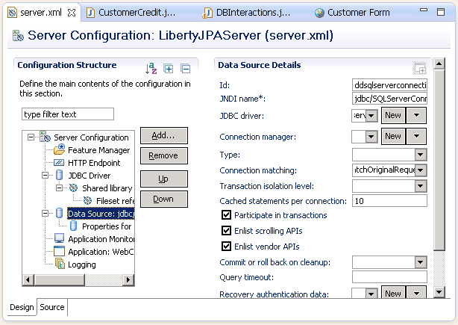
Task: Click the sort alphabetically icon
Action: pyautogui.click(x=151, y=68)
